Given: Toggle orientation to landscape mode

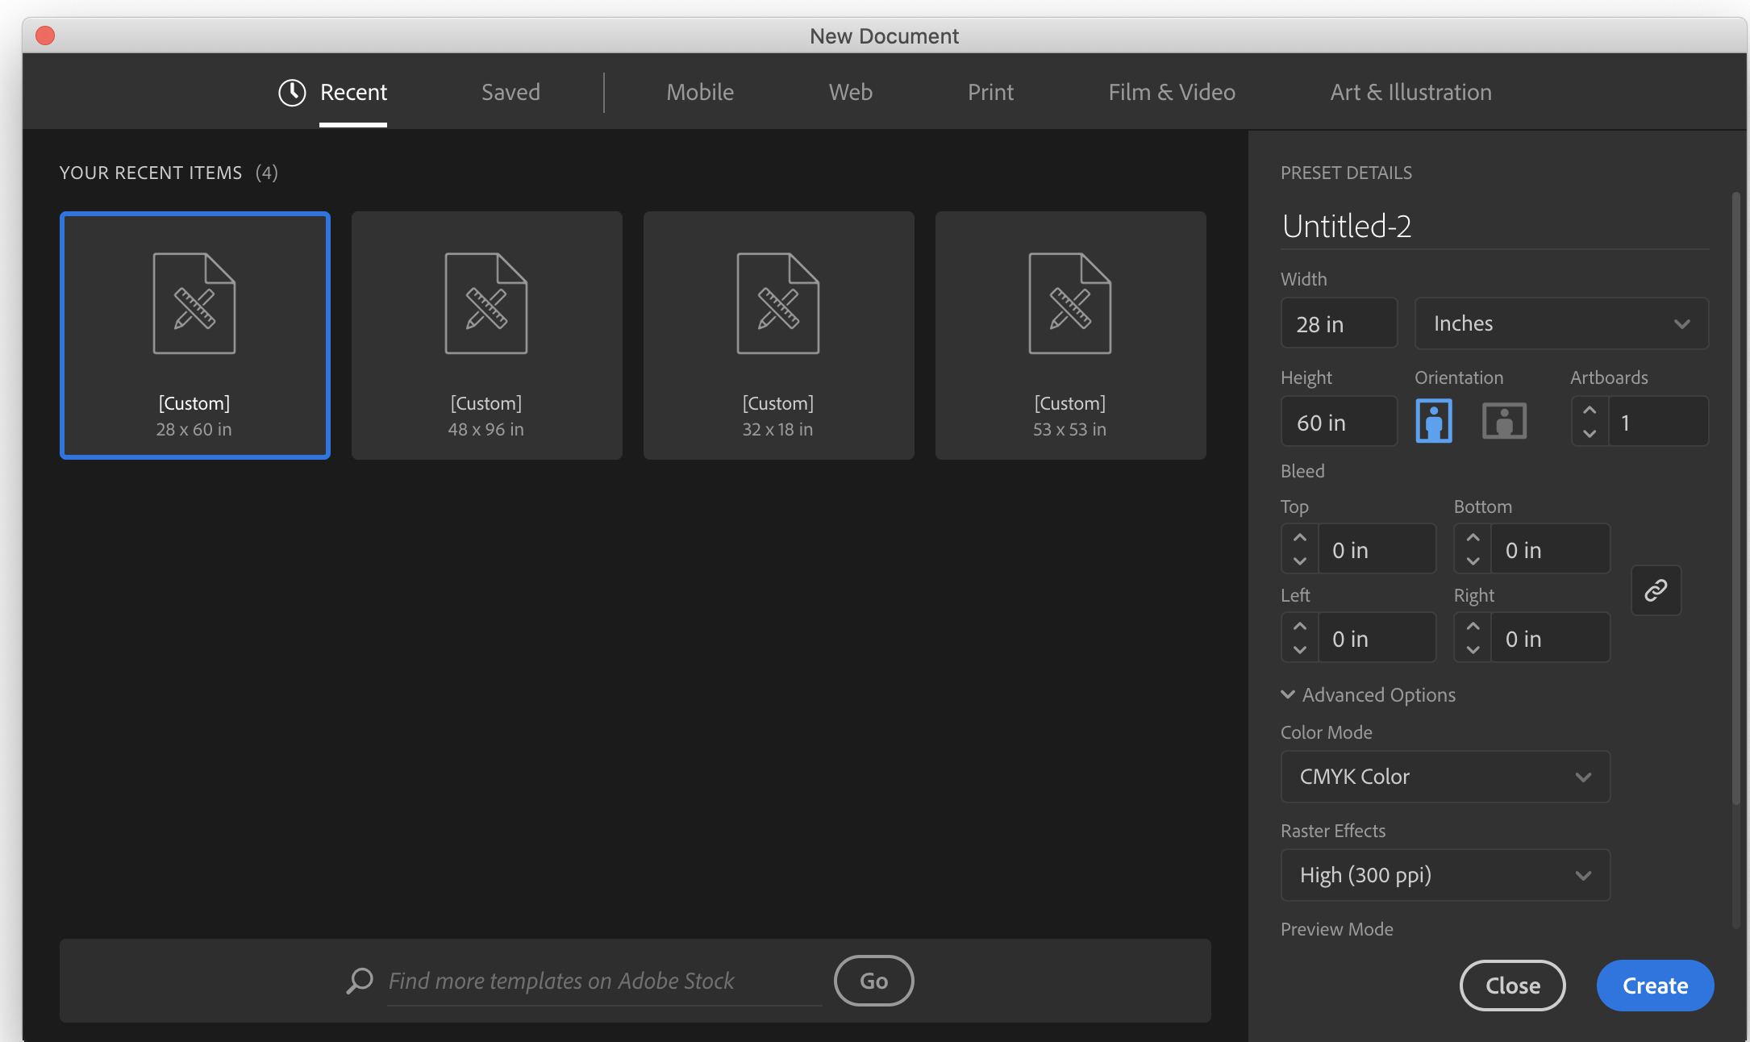Looking at the screenshot, I should coord(1505,420).
